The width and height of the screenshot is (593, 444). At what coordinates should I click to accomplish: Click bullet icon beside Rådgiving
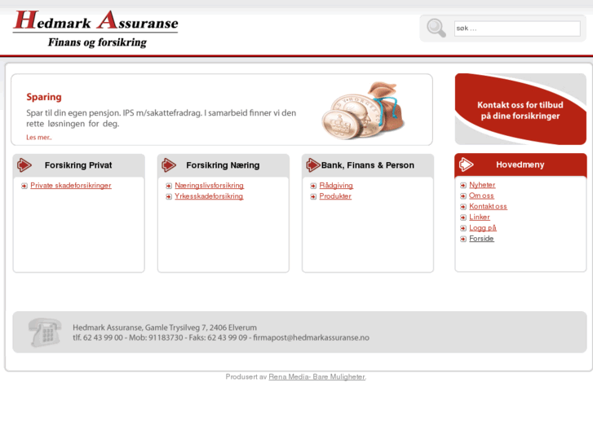click(x=313, y=186)
